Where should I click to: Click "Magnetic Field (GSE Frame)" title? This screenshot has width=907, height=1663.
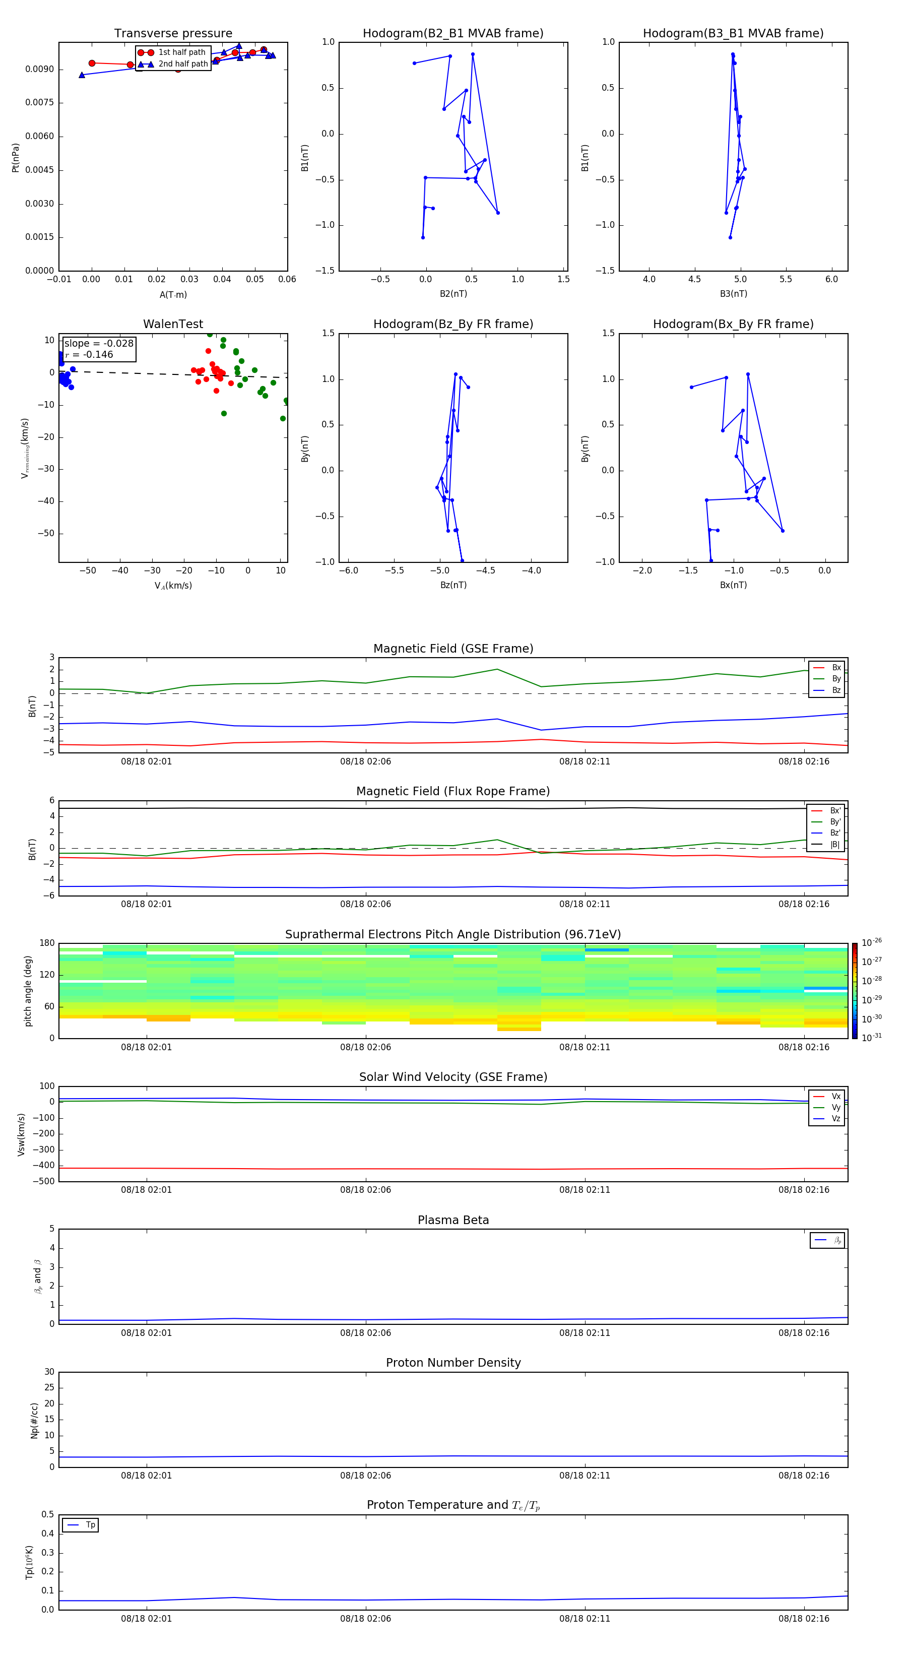coord(453,649)
